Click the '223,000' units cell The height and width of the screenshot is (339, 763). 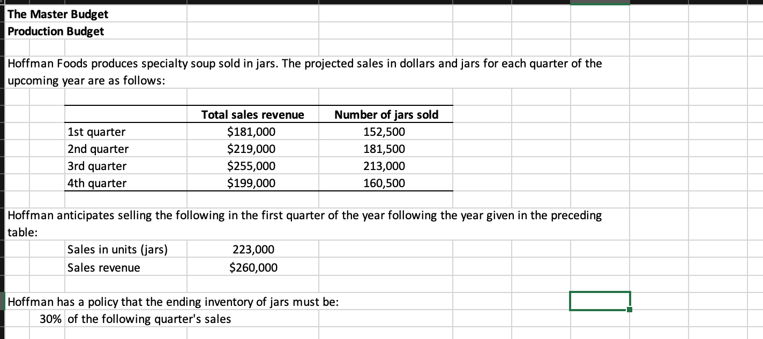tap(252, 249)
